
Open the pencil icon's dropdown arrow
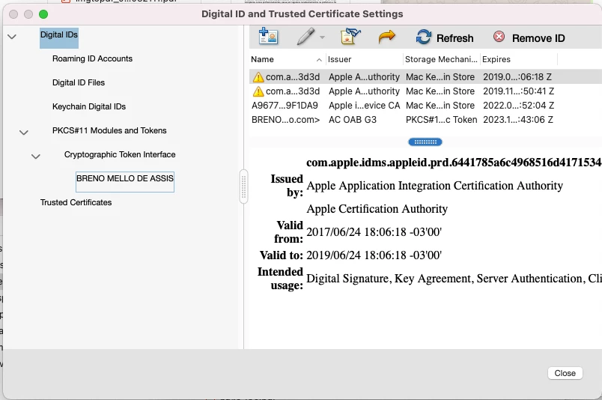(322, 37)
